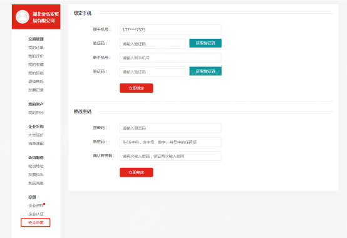Open 收货地址 under 会员服务
Image resolution: width=347 pixels, height=238 pixels.
[36, 166]
